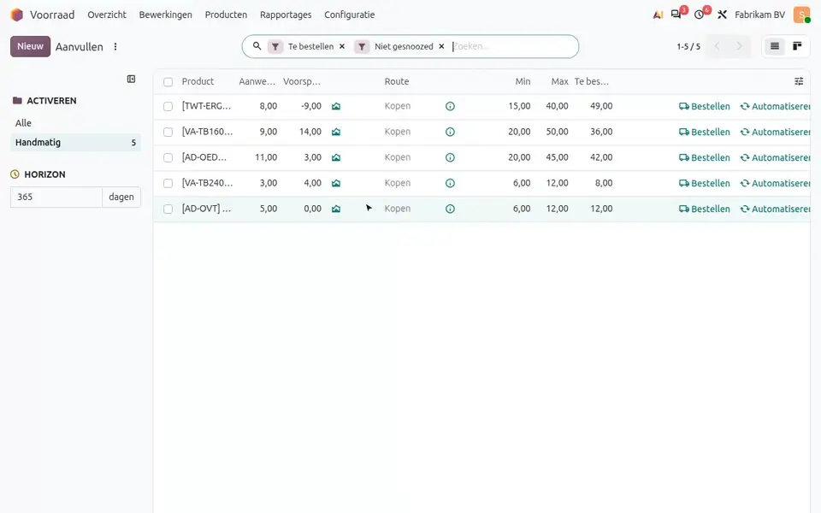Sort by the Route column header
The image size is (821, 513).
(x=396, y=82)
